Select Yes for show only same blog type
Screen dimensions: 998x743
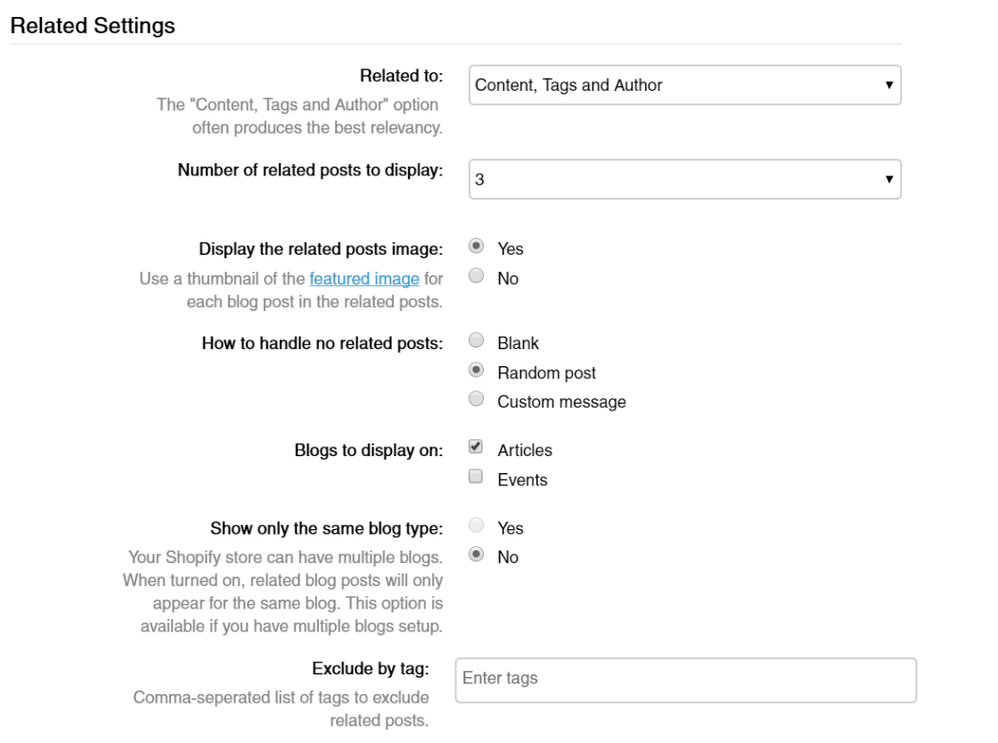476,526
